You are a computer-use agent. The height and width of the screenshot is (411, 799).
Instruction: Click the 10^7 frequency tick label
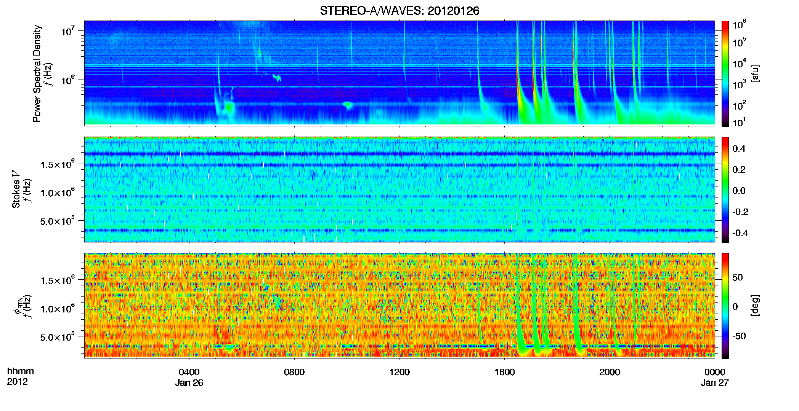[67, 30]
